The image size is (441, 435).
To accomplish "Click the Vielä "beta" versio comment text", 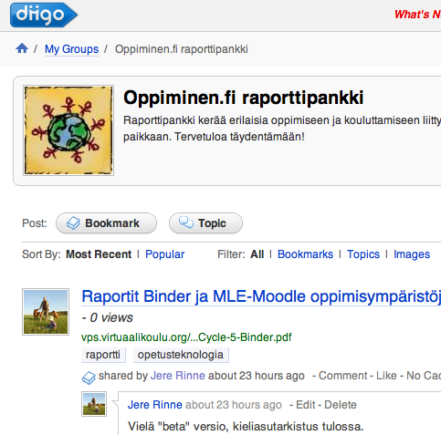I will pyautogui.click(x=246, y=427).
